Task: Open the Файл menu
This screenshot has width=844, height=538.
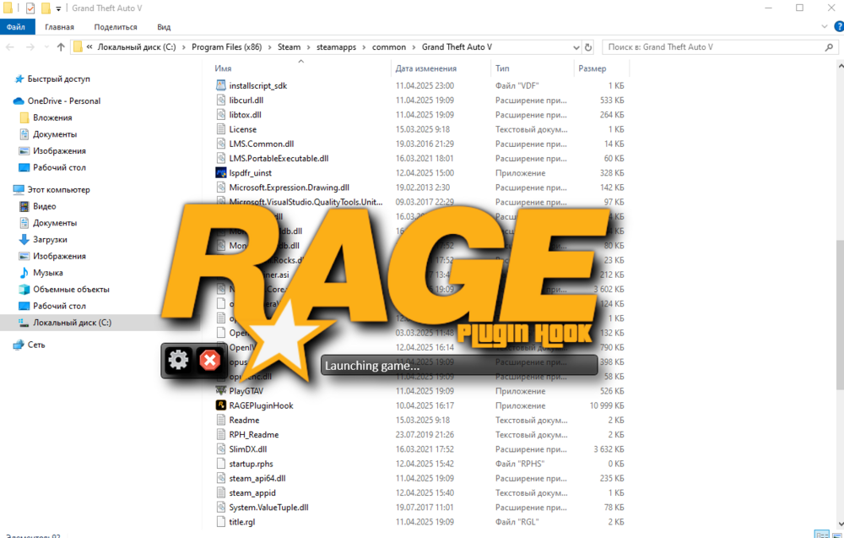Action: pos(17,26)
